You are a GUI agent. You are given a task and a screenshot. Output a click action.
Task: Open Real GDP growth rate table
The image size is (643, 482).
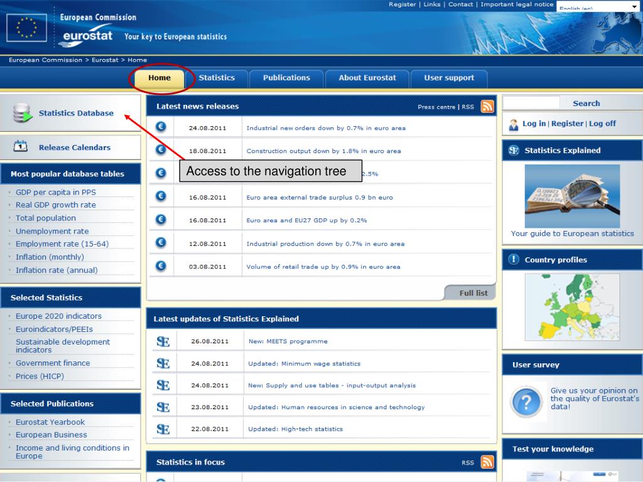click(56, 205)
